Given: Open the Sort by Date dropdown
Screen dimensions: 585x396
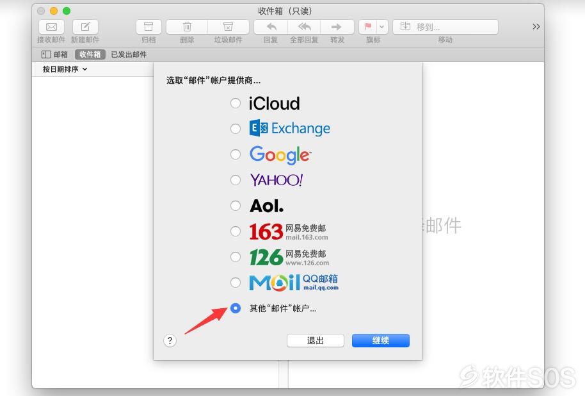Looking at the screenshot, I should [x=65, y=69].
